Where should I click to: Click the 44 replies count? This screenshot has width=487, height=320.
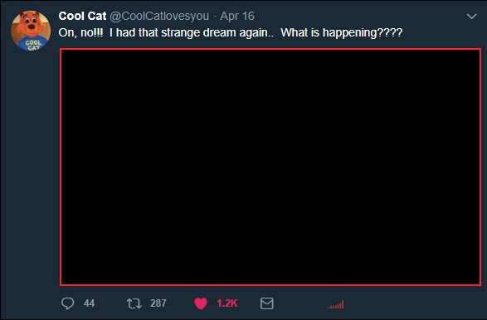point(89,303)
